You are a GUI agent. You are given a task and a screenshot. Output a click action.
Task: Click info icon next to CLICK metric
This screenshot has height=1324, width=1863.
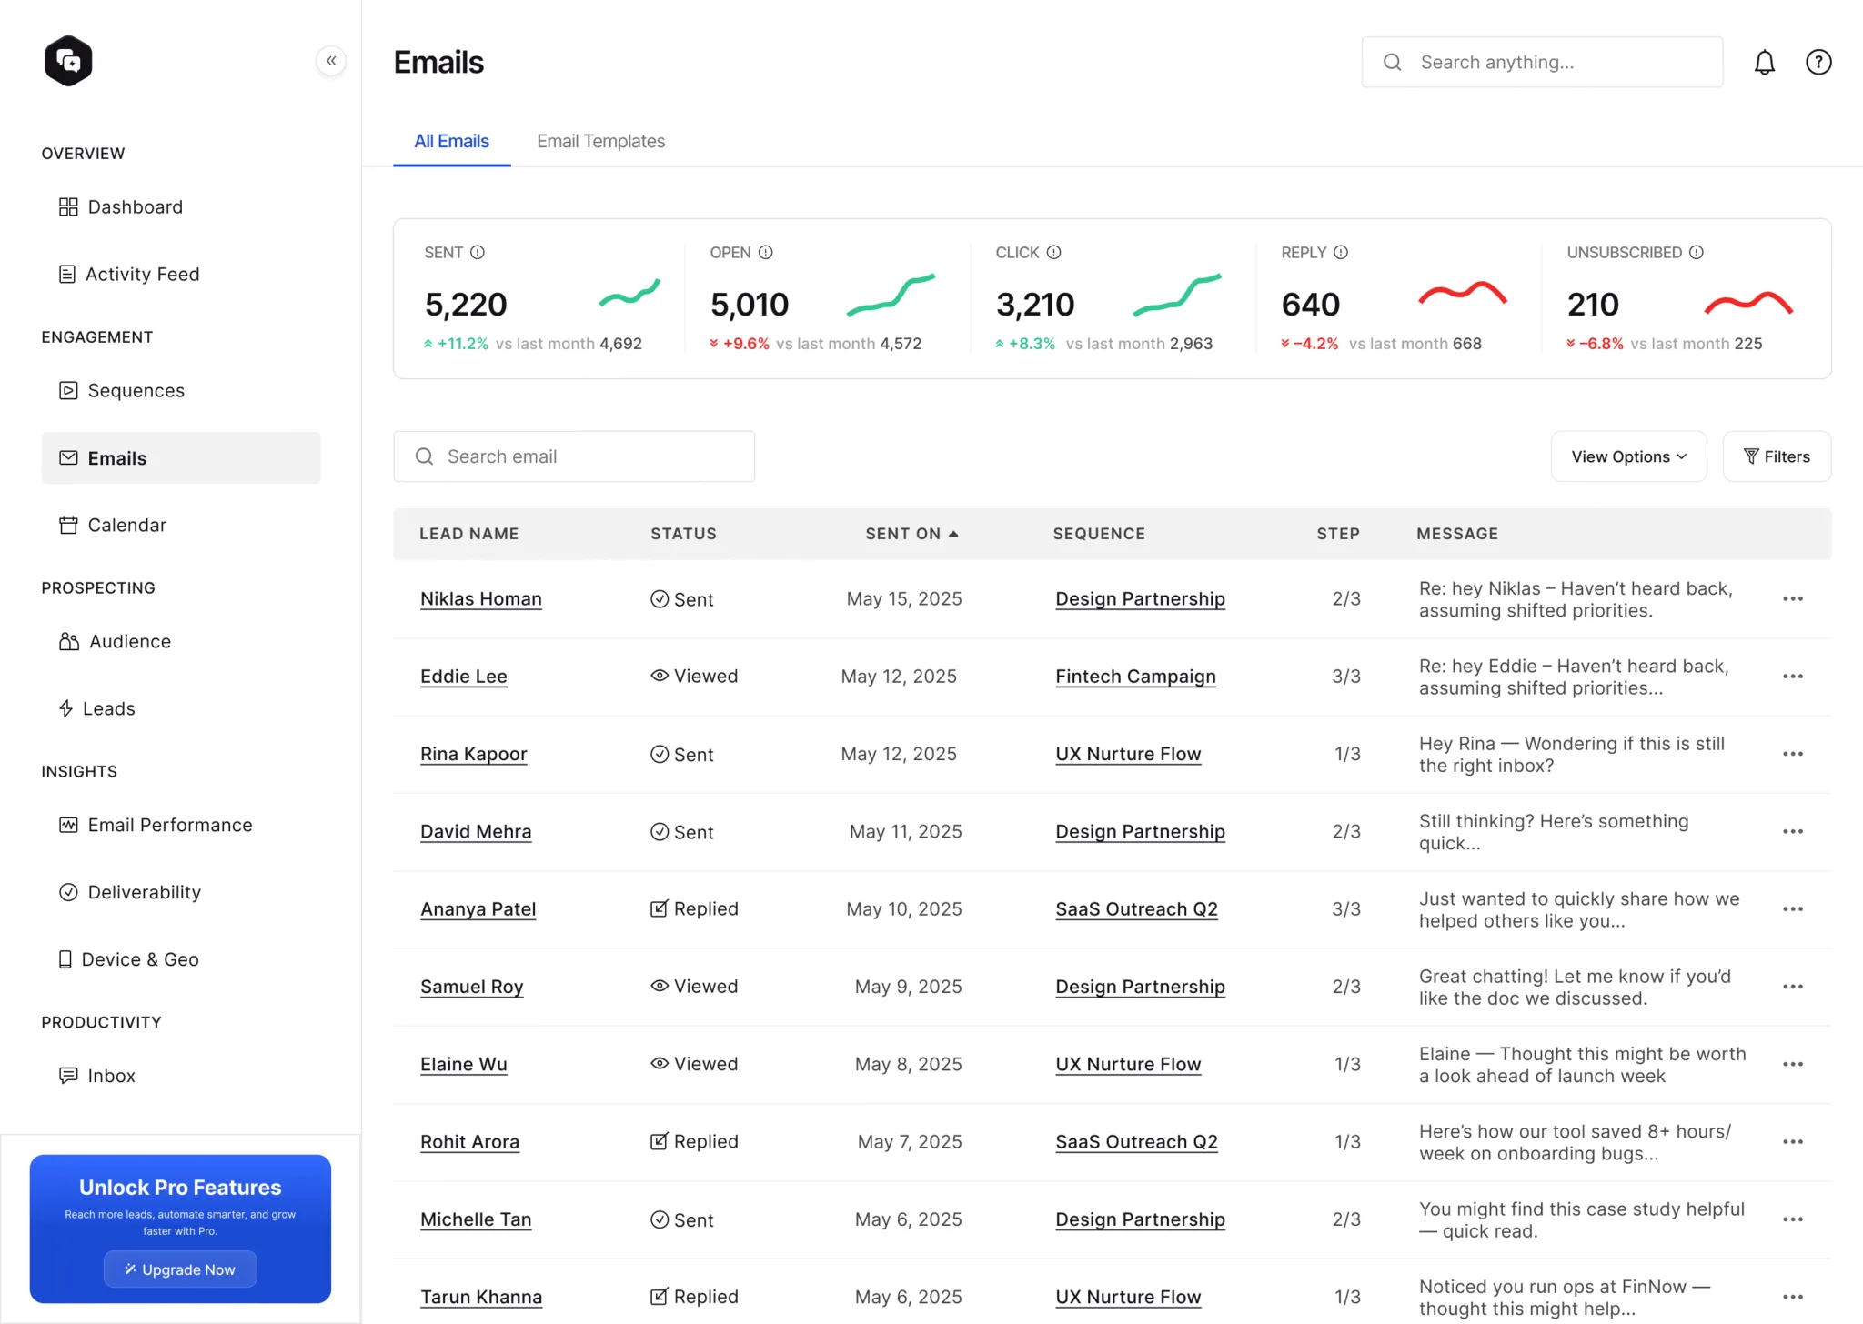(1053, 252)
